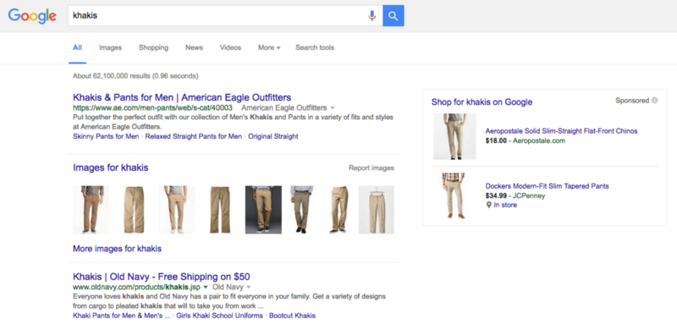Visit Aeropostale.com store link
The height and width of the screenshot is (324, 677).
point(539,140)
